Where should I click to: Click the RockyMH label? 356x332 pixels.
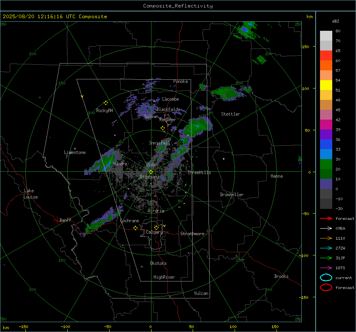pyautogui.click(x=104, y=111)
